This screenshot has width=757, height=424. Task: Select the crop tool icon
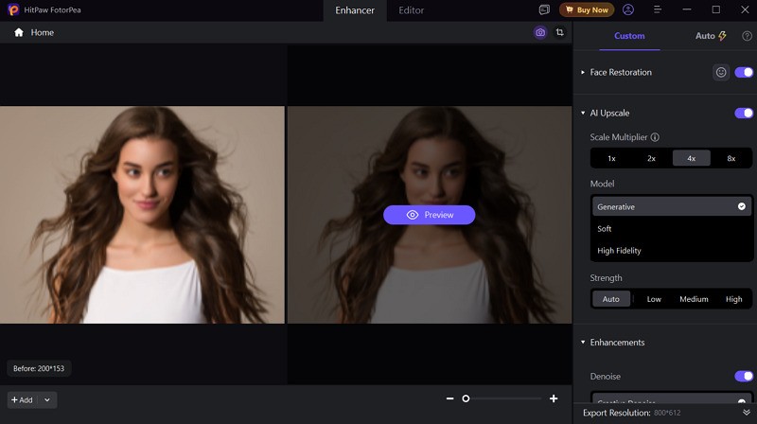(559, 32)
